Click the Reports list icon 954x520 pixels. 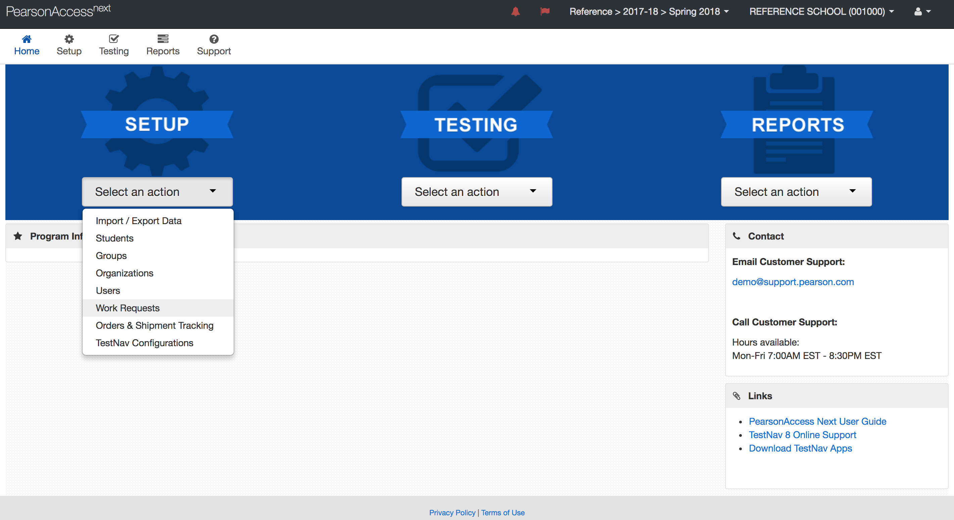tap(162, 39)
